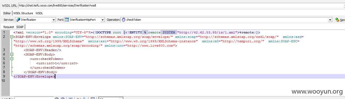Click the closing </SOAP-ENV:Body> tag
The height and width of the screenshot is (99, 345).
click(40, 72)
